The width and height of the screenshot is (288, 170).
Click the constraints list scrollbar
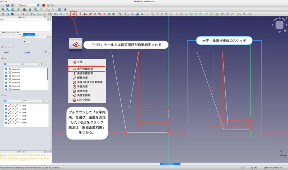pos(48,74)
